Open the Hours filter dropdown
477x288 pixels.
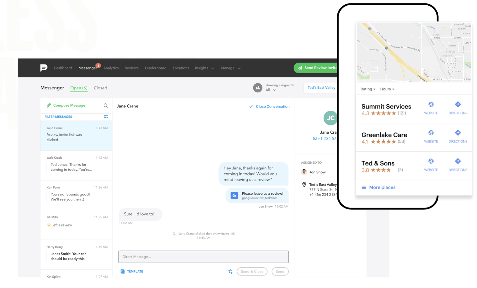coord(387,89)
